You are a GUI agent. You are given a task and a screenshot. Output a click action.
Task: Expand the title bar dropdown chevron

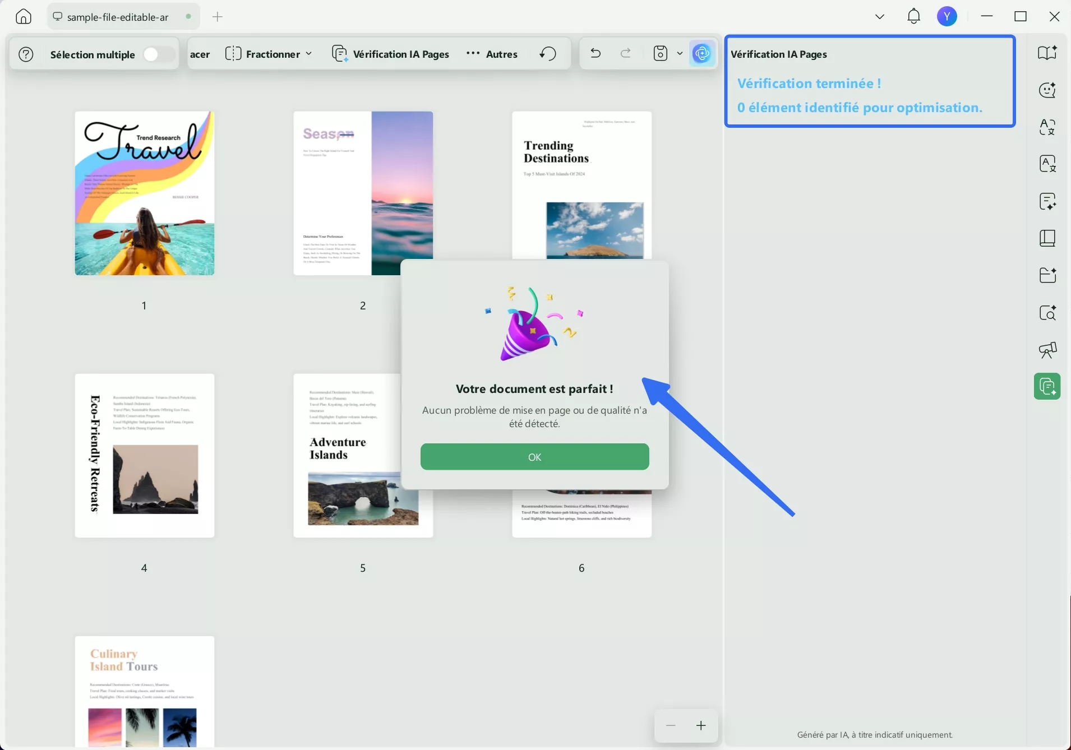pos(880,17)
